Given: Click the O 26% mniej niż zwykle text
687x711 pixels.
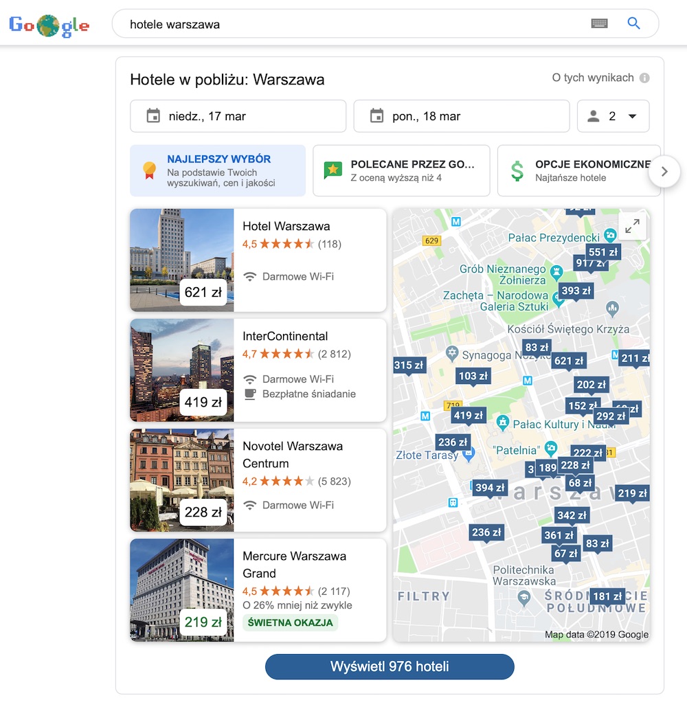Looking at the screenshot, I should [x=297, y=605].
